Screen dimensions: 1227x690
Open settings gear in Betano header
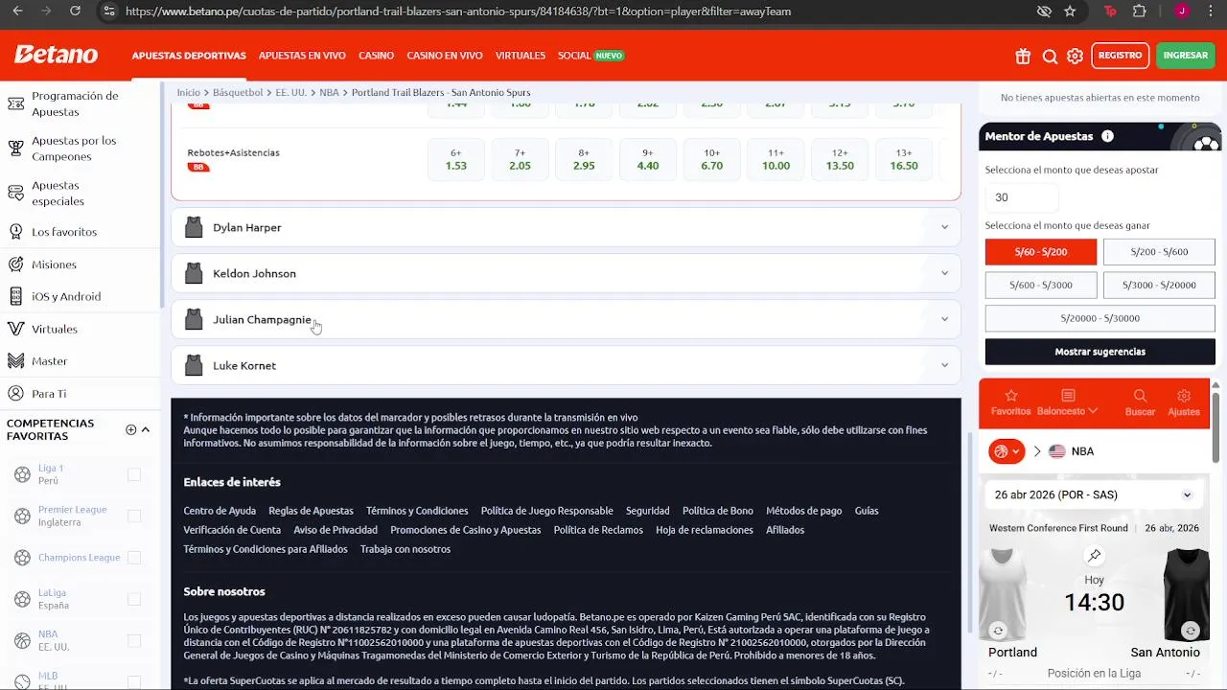1075,56
